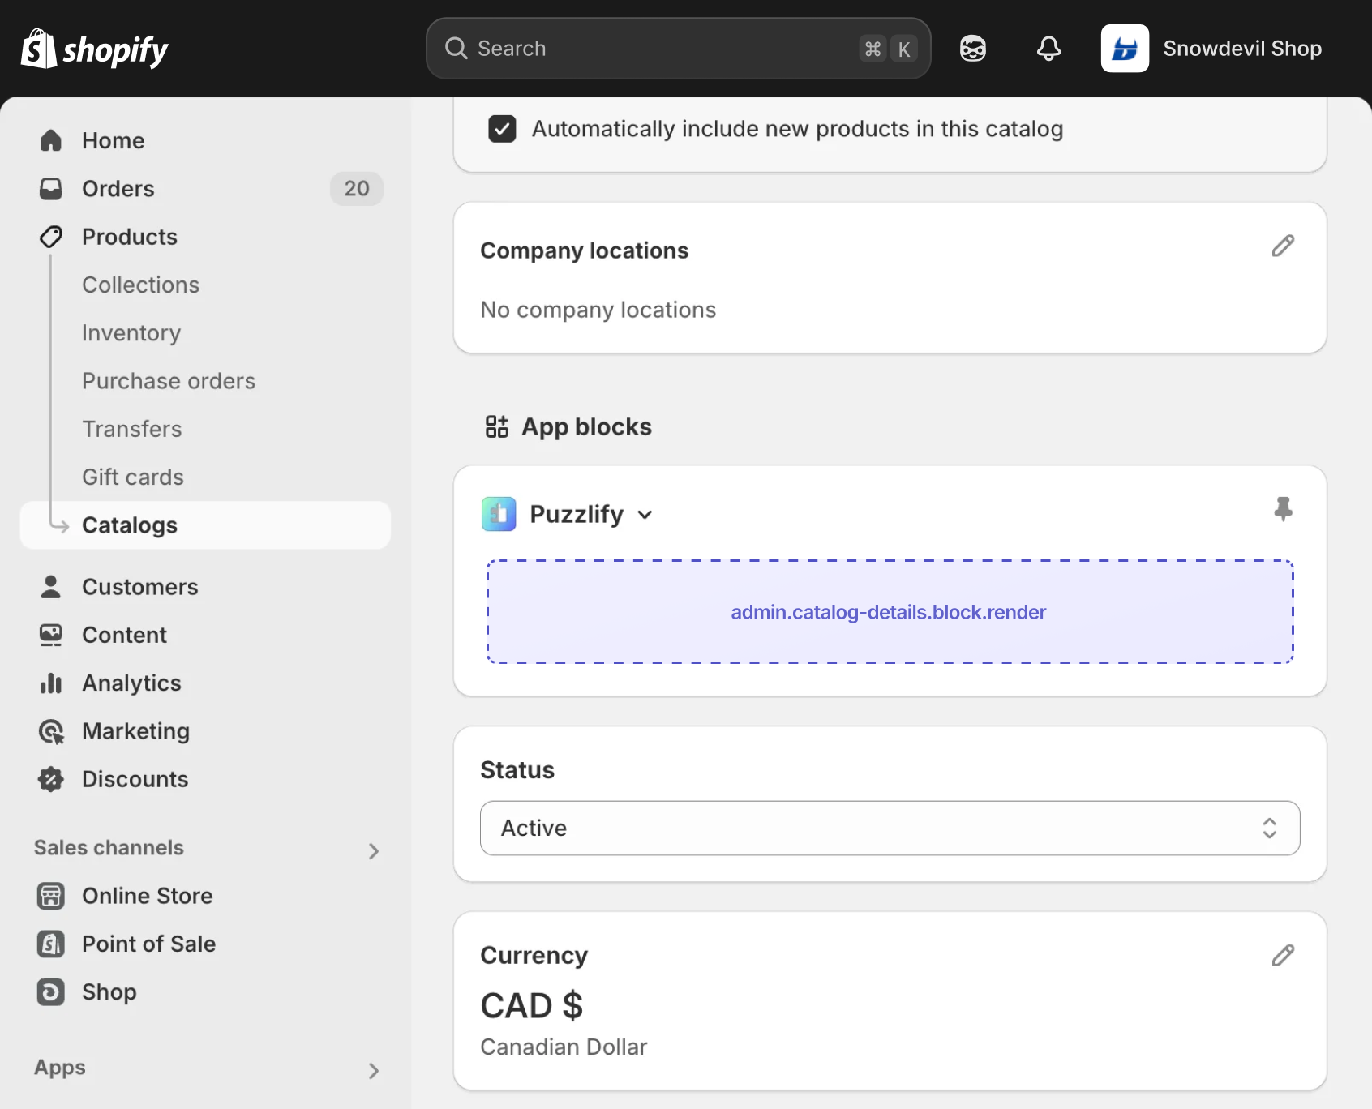The height and width of the screenshot is (1109, 1372).
Task: Click the Company locations heading
Action: click(x=585, y=250)
